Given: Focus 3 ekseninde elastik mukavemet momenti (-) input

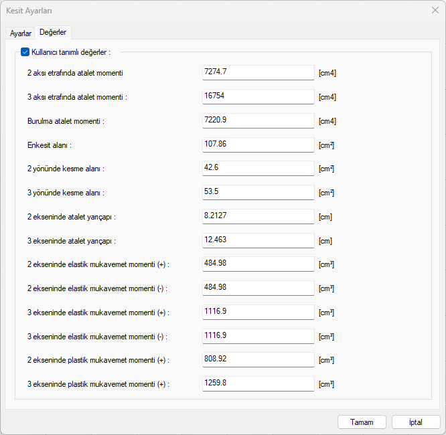Looking at the screenshot, I should point(258,336).
